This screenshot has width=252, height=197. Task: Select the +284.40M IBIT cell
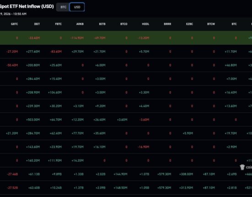(x=33, y=79)
